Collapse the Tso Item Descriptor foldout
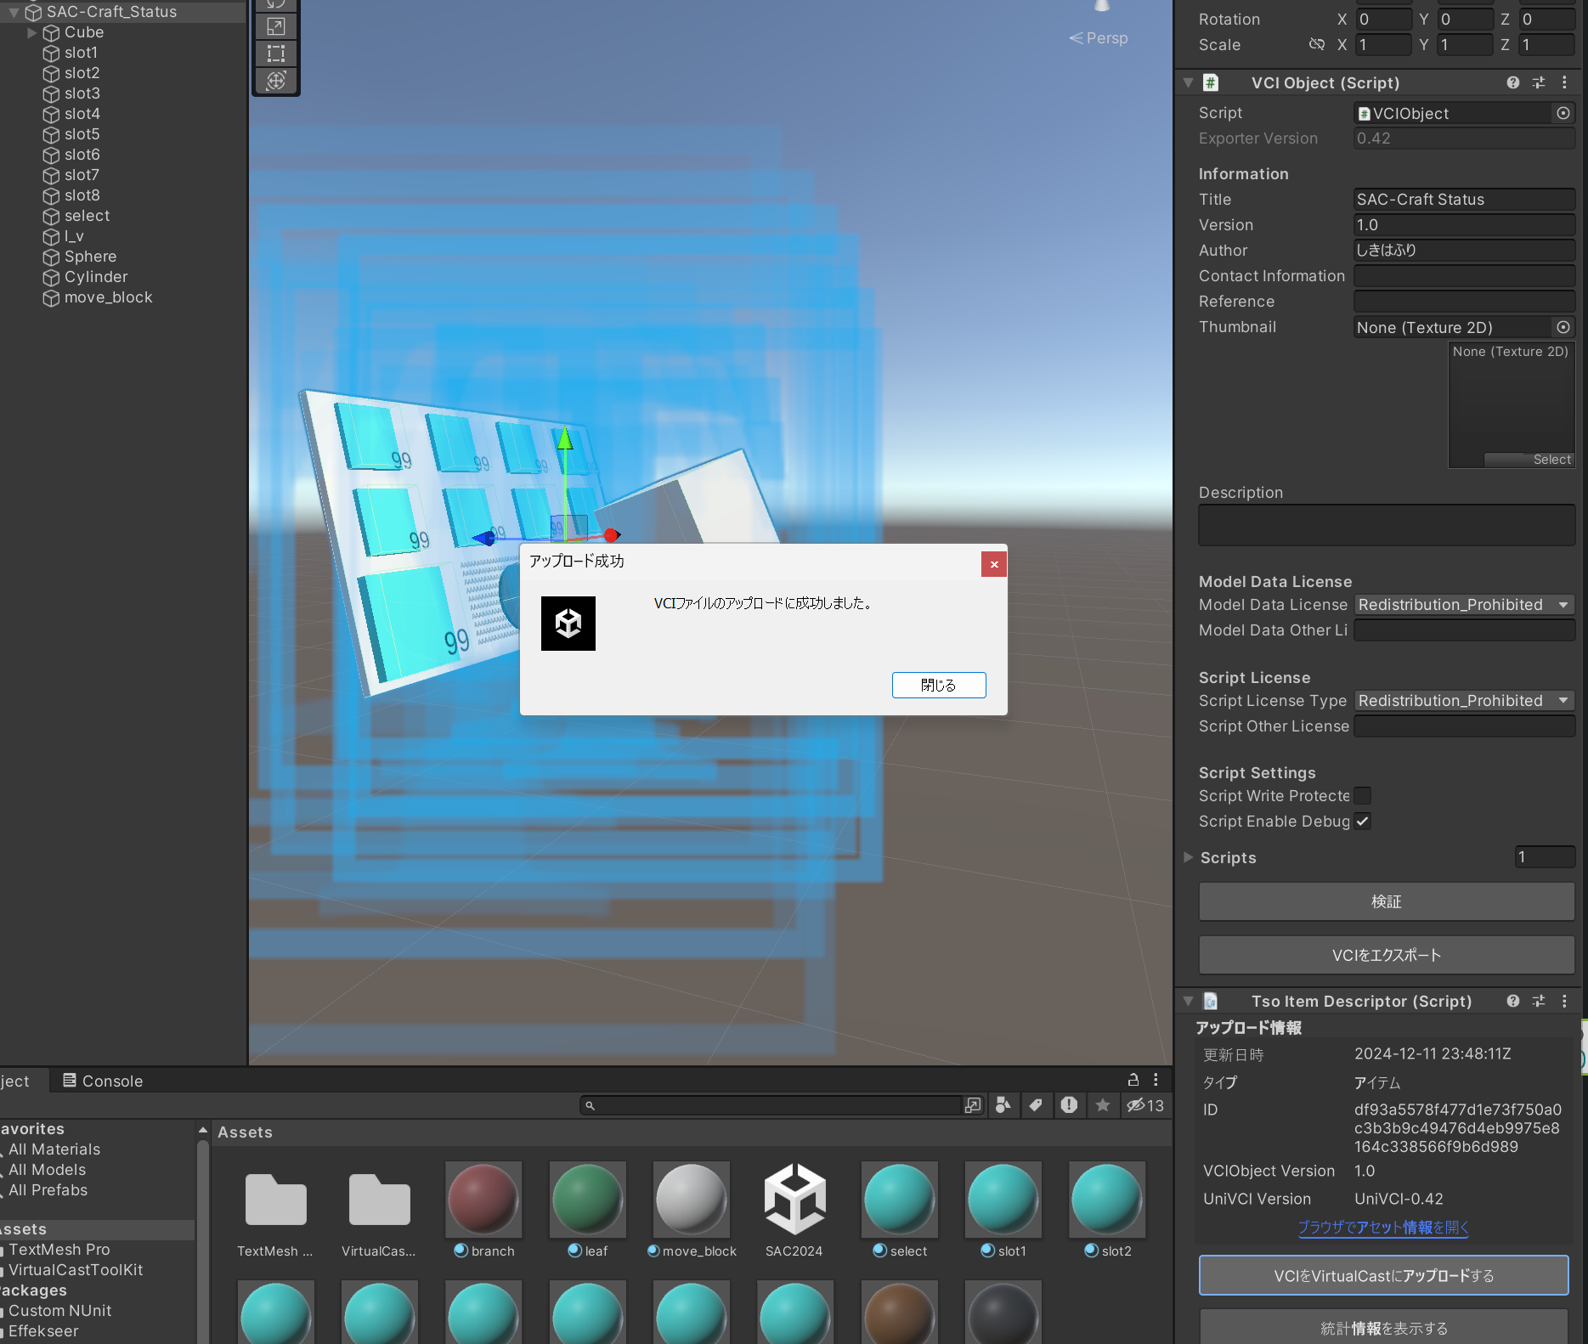The width and height of the screenshot is (1588, 1344). pos(1189,1001)
